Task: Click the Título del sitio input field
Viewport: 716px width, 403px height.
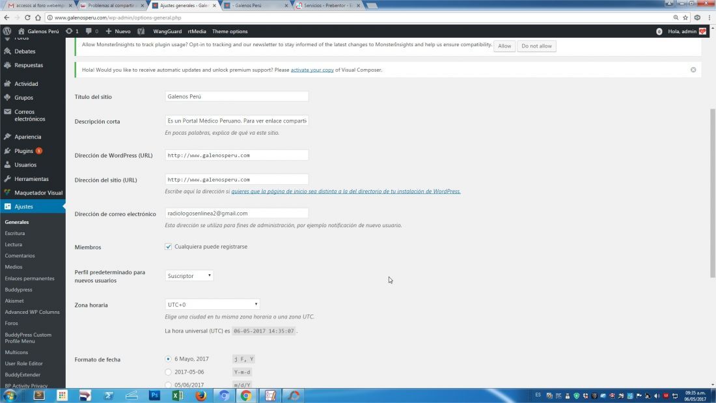Action: 236,96
